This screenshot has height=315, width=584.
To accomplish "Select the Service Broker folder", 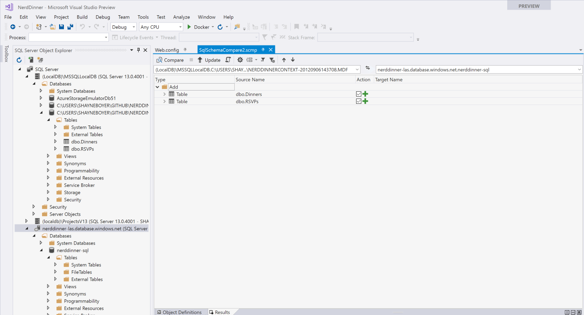I will (79, 185).
